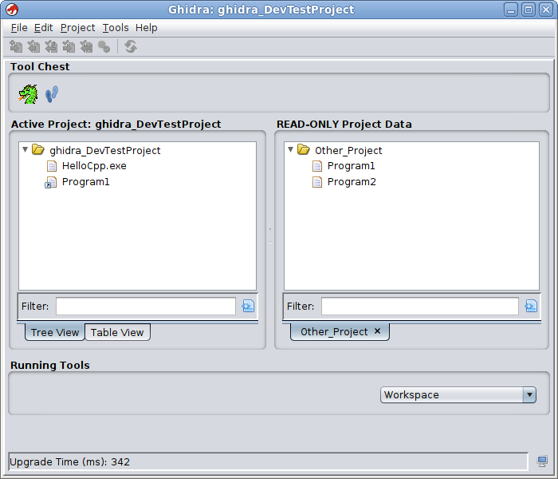Open the Tools menu
Screen dimensions: 558x479
pyautogui.click(x=115, y=27)
